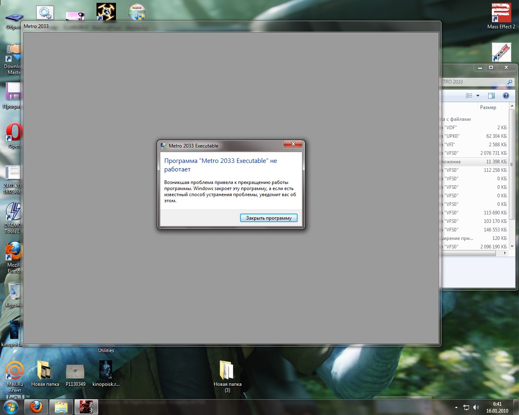The width and height of the screenshot is (519, 415).
Task: Click the "Закрыть программу" button
Action: [x=269, y=218]
